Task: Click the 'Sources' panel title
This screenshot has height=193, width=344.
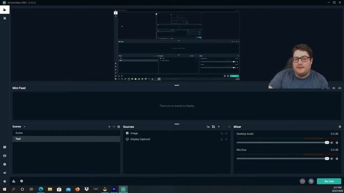Action: click(128, 127)
